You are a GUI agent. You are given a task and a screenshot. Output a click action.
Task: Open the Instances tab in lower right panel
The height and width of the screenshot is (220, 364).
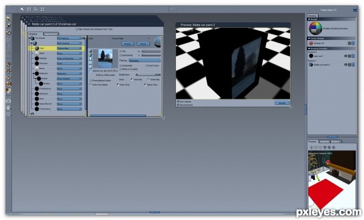[x=324, y=141]
